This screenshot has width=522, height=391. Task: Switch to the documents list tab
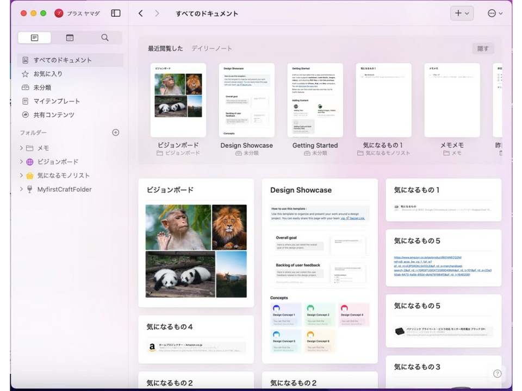tap(34, 37)
